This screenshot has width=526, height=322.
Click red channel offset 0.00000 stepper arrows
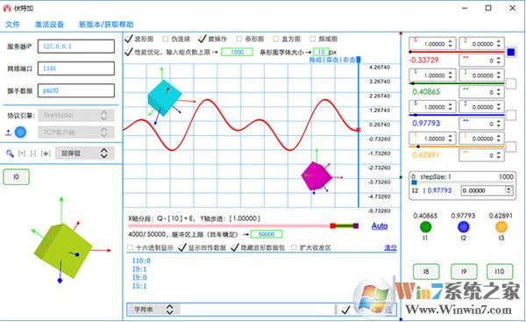499,44
